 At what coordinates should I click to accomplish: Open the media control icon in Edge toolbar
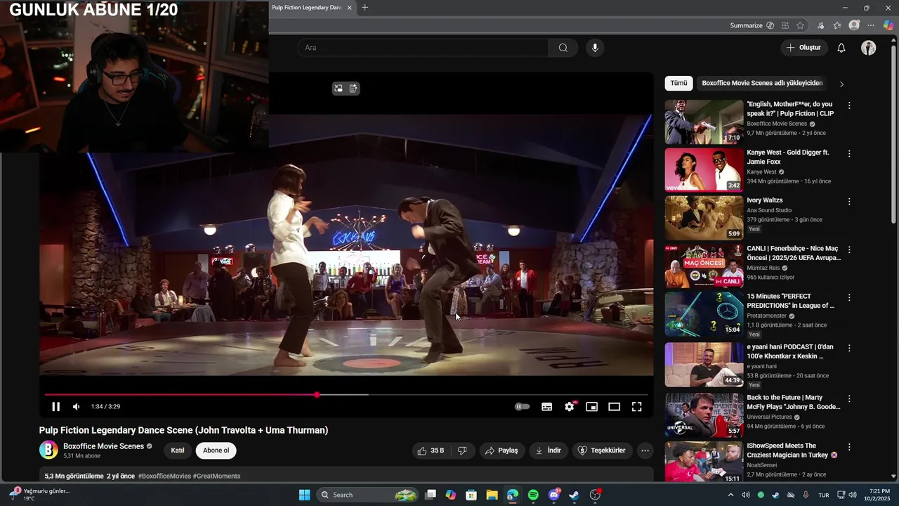(x=820, y=25)
